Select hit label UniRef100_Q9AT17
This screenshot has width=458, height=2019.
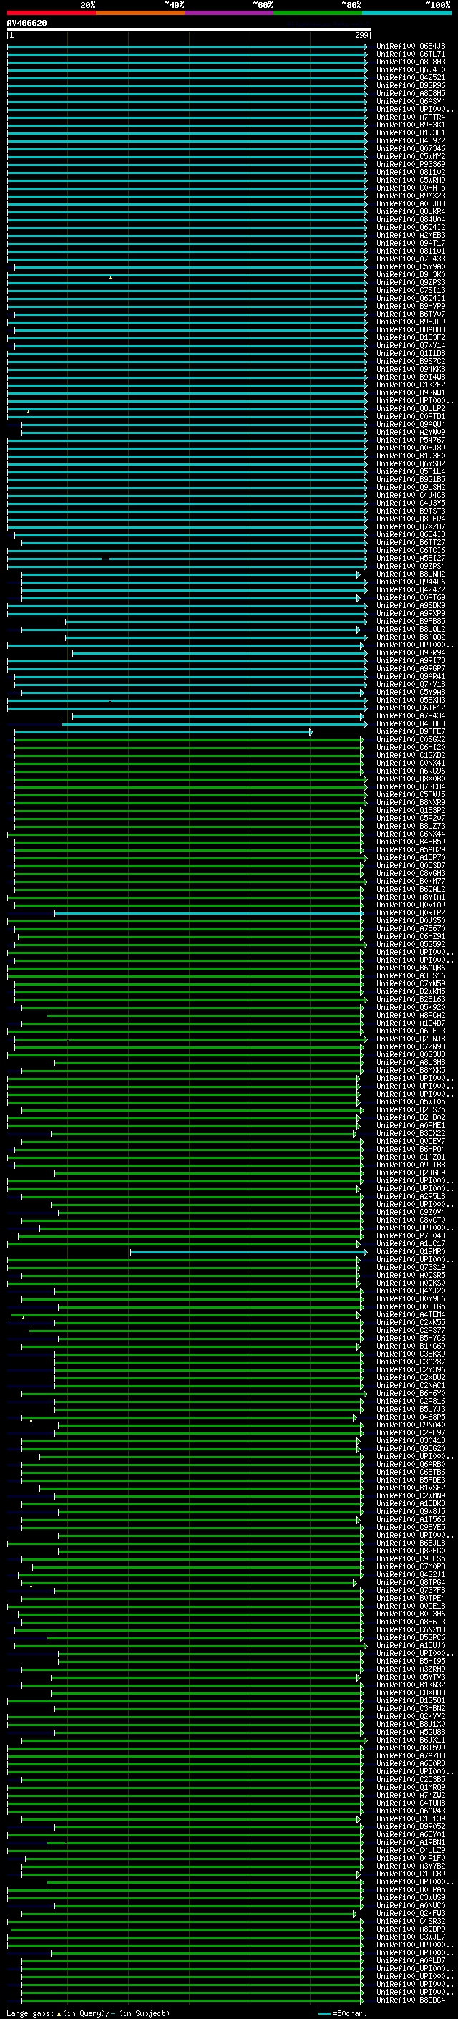[x=411, y=243]
